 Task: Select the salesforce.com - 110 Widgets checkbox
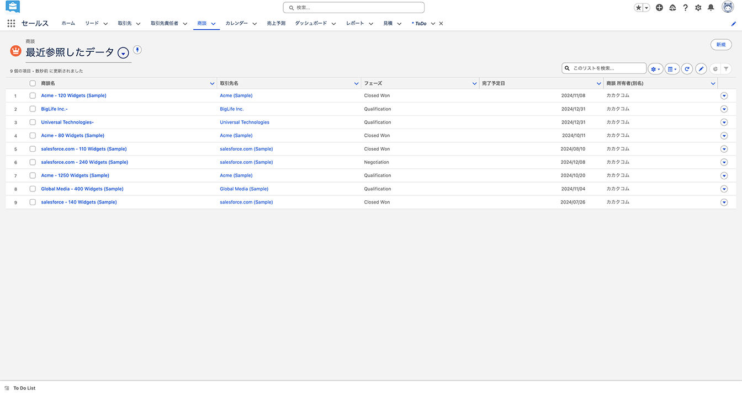coord(33,149)
